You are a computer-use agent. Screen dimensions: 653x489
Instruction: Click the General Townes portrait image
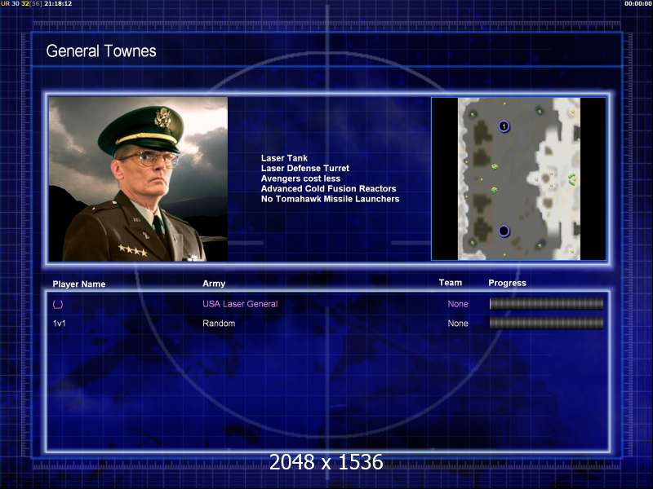[x=138, y=179]
